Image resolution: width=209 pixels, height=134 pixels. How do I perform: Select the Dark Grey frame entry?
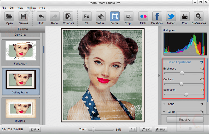point(21,35)
